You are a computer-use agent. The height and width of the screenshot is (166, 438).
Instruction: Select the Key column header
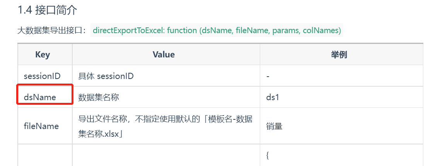coord(43,54)
